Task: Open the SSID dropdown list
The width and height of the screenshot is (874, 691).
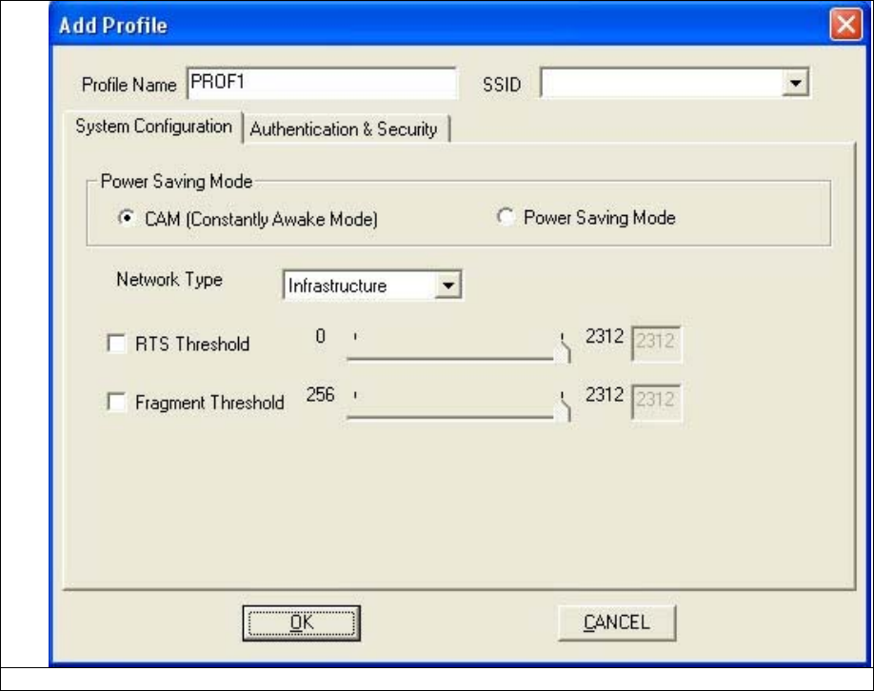Action: tap(795, 83)
